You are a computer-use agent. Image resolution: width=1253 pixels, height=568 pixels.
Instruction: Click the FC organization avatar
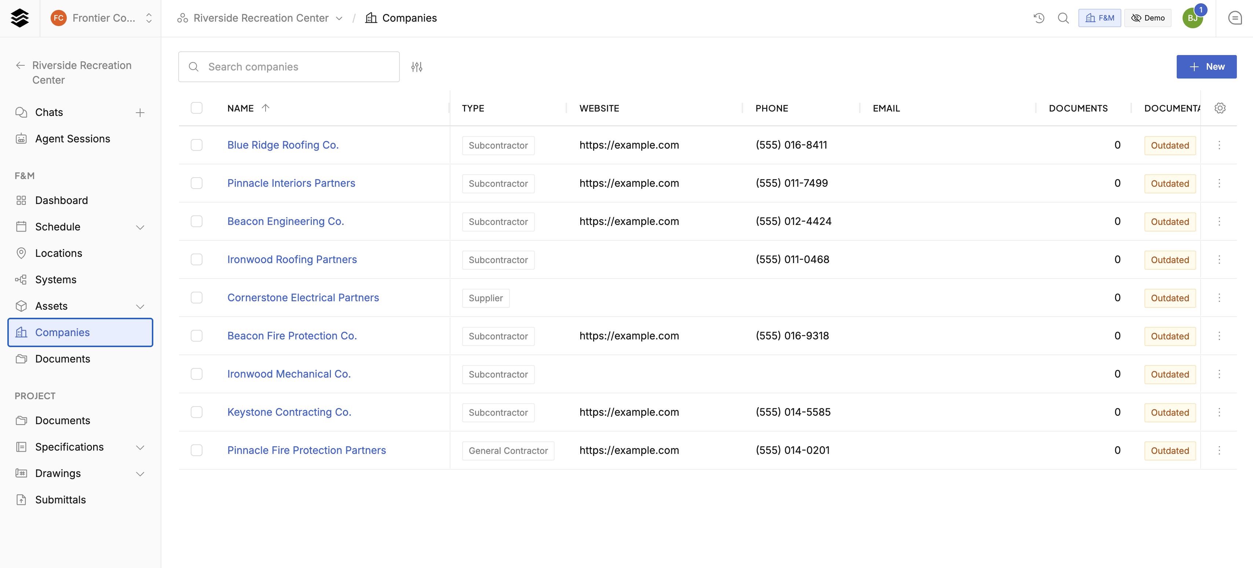click(58, 18)
